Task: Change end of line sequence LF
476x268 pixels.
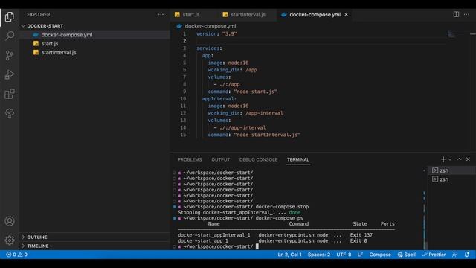Action: pyautogui.click(x=360, y=255)
